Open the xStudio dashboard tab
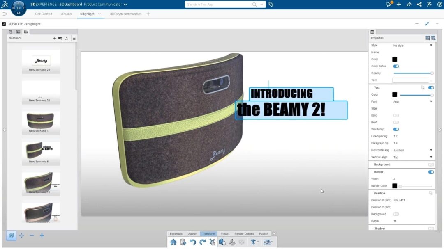This screenshot has height=249, width=444. pos(66,14)
